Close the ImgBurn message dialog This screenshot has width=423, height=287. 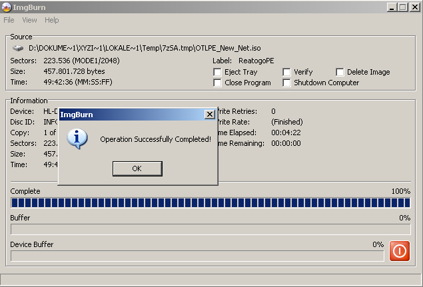pos(210,115)
